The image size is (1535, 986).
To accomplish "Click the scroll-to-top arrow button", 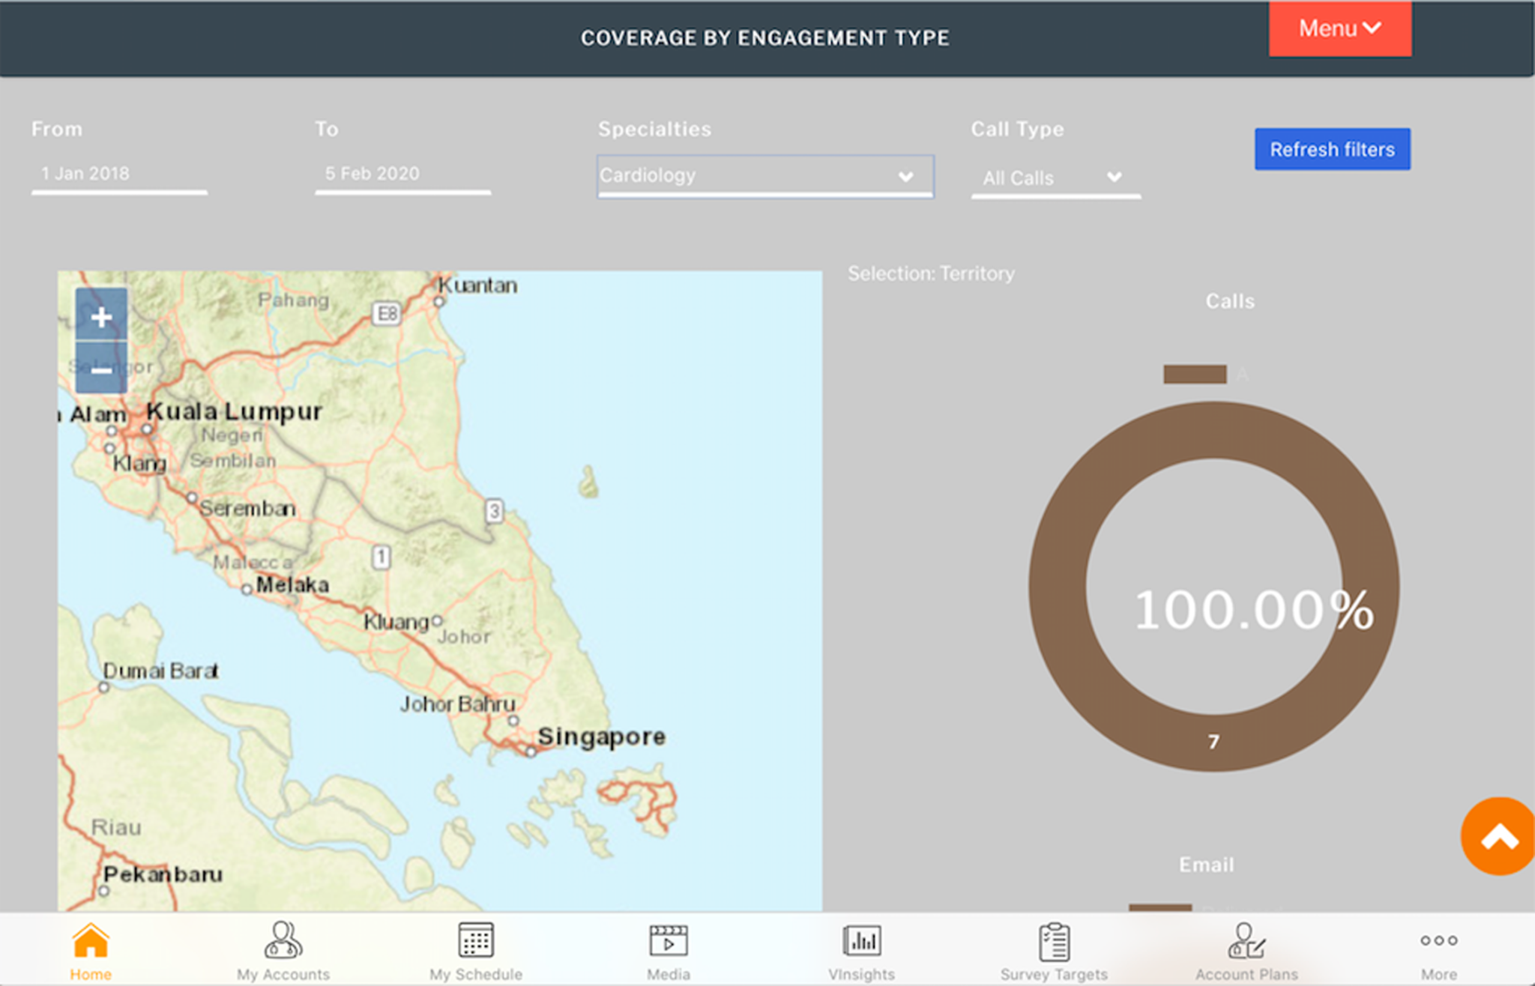I will (1496, 836).
